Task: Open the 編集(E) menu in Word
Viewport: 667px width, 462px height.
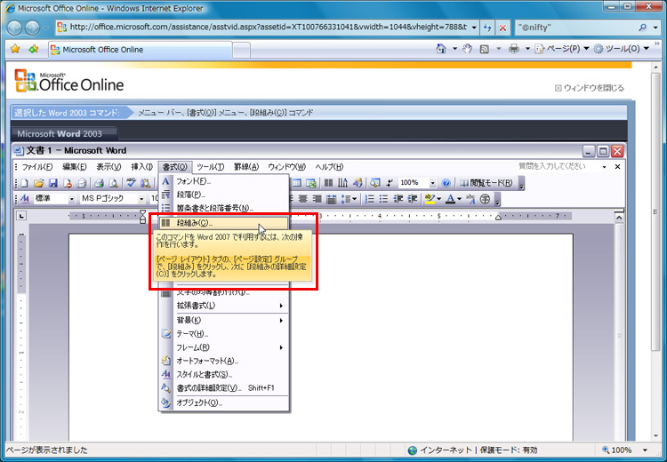Action: [x=75, y=167]
